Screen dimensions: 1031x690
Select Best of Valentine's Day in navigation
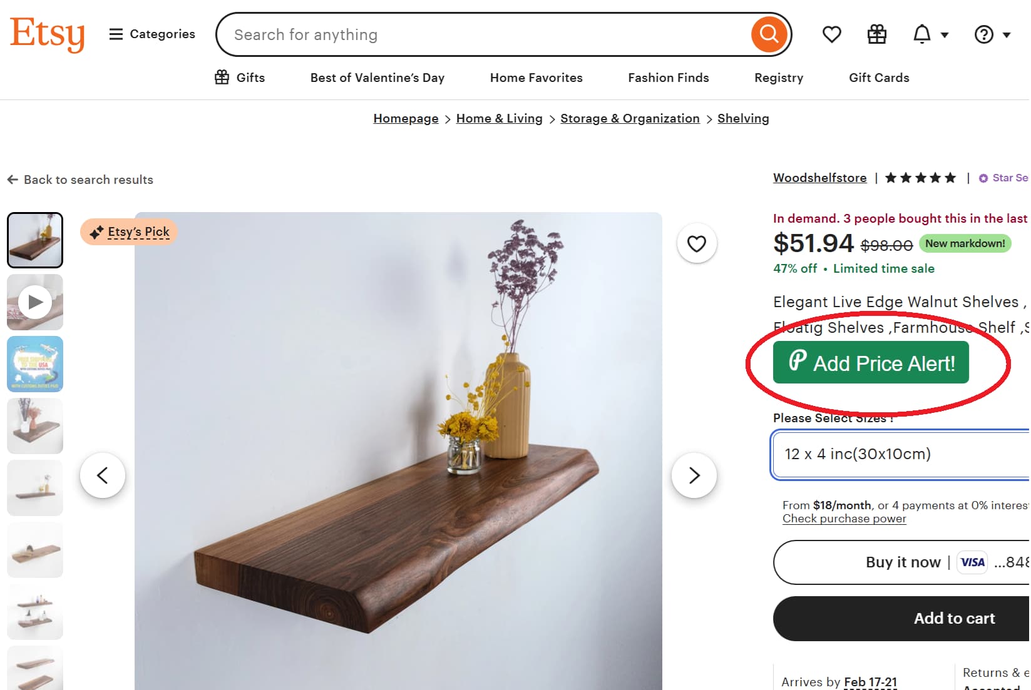377,78
